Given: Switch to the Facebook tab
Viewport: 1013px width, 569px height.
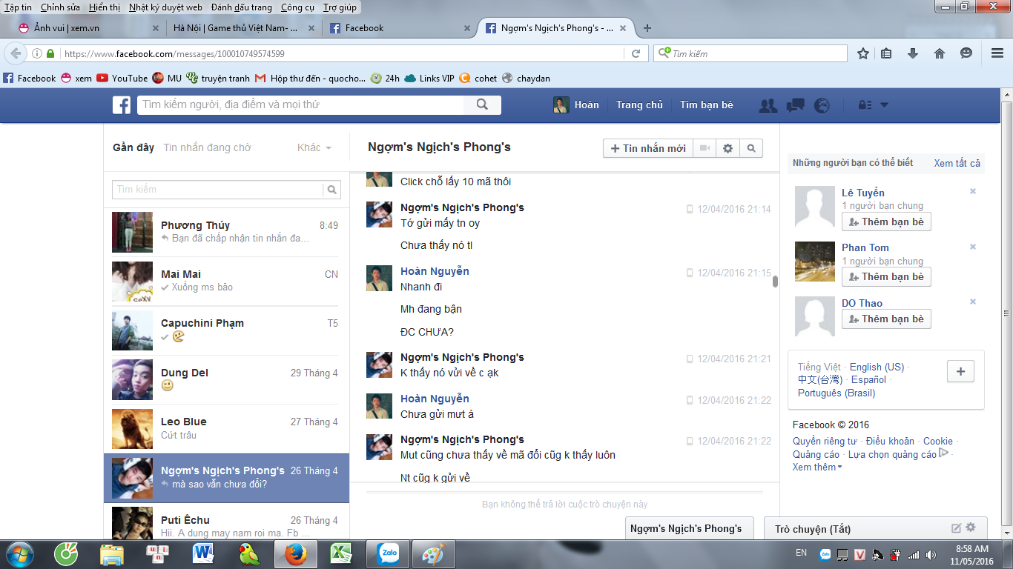Looking at the screenshot, I should click(400, 28).
